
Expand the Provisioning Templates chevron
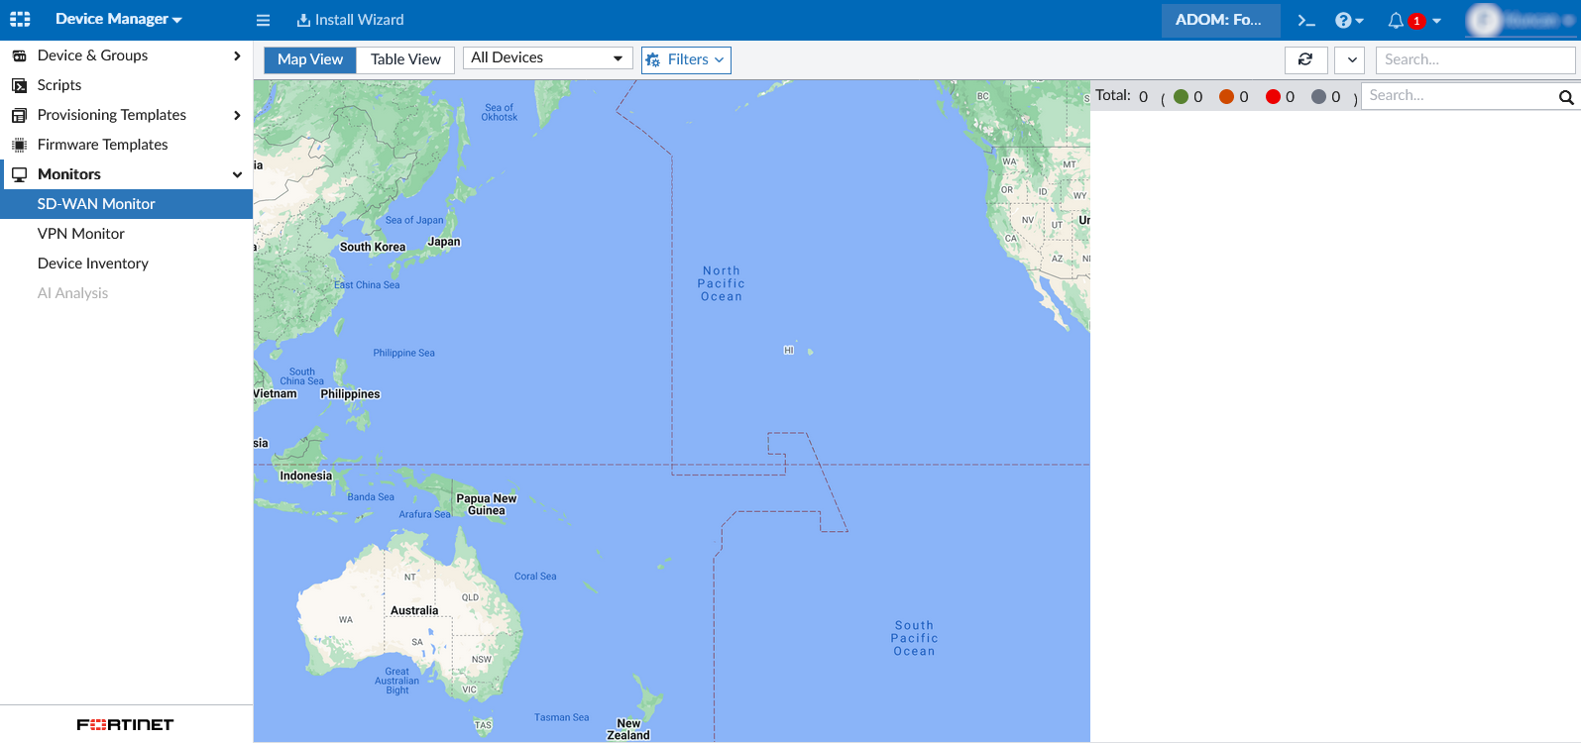[x=237, y=115]
